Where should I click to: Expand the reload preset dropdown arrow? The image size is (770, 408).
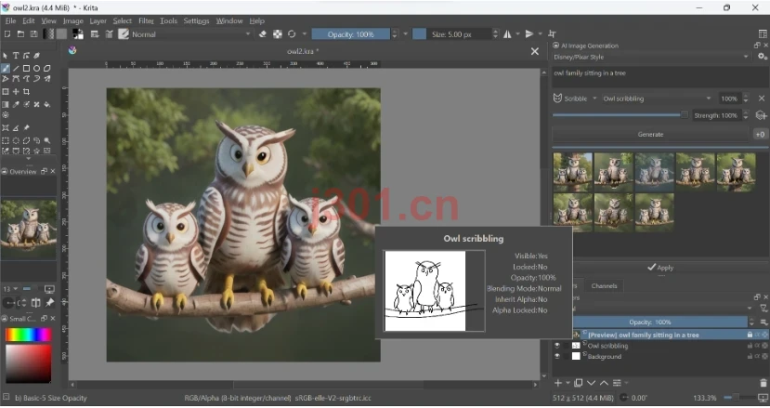(305, 33)
